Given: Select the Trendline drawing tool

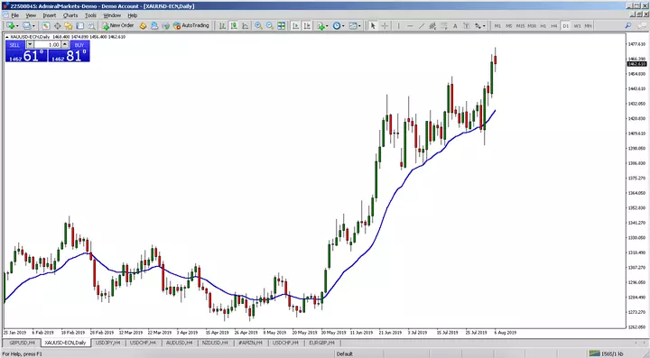Looking at the screenshot, I should tap(422, 25).
